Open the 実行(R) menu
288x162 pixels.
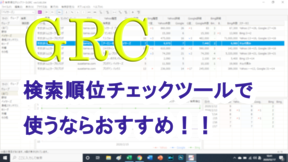54,7
